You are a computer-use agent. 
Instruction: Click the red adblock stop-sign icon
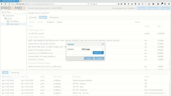153,4
